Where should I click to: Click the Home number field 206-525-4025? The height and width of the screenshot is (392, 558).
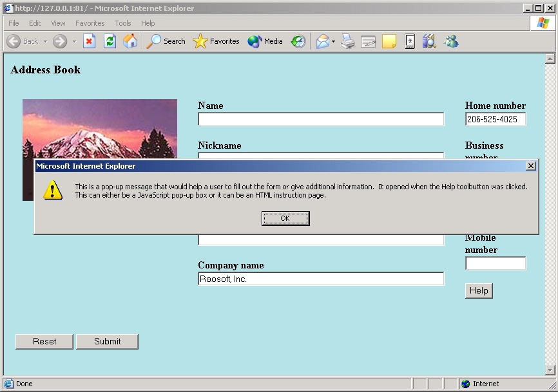tap(495, 119)
